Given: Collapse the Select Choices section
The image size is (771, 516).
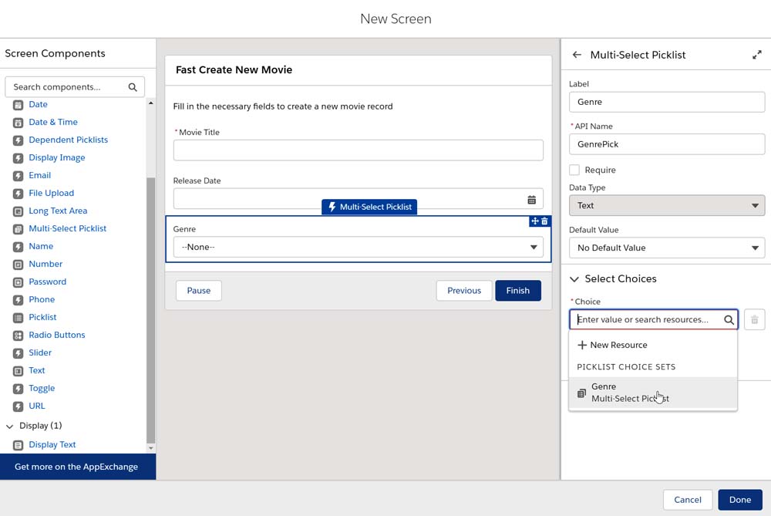Looking at the screenshot, I should point(574,279).
